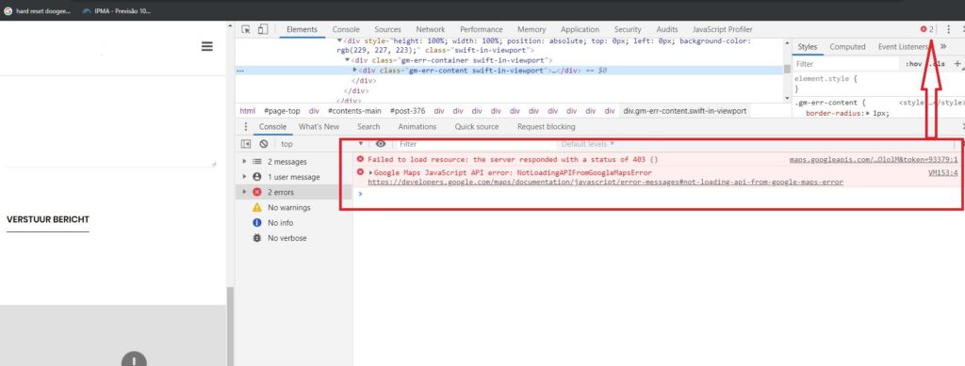Open the Request blocking drawer tab
This screenshot has height=366, width=965.
[x=547, y=126]
